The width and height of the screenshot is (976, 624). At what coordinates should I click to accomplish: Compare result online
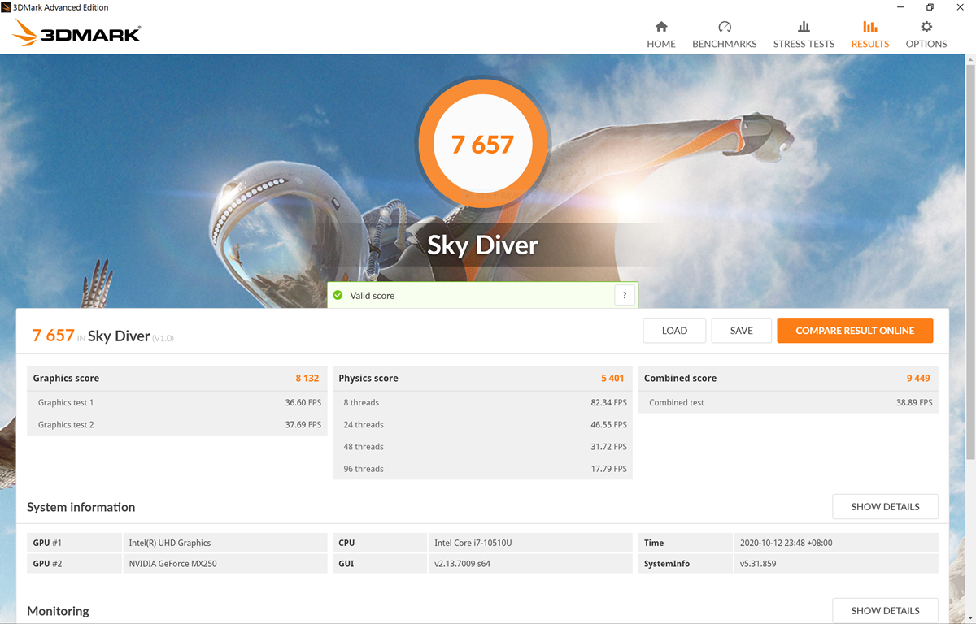[x=855, y=331]
